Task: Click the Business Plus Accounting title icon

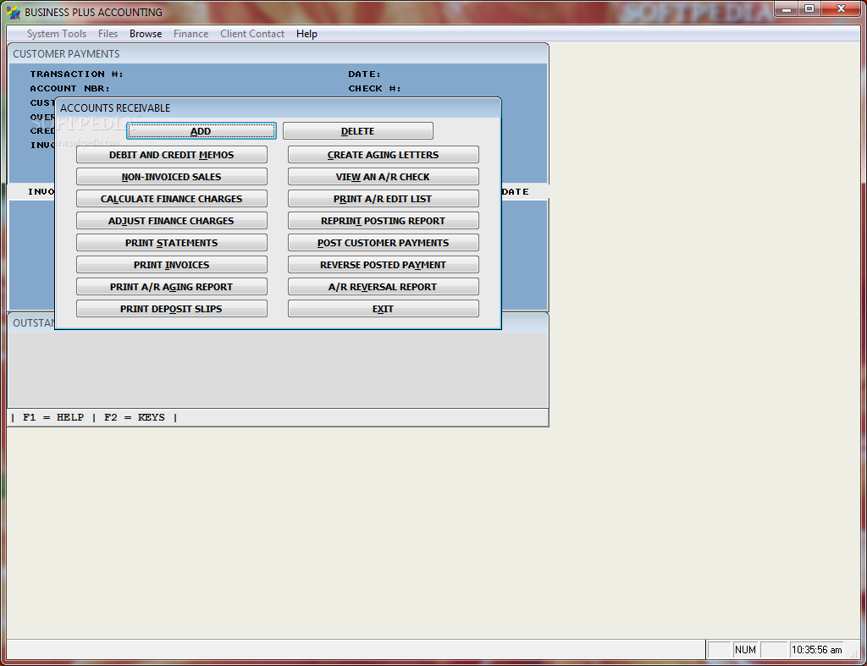Action: pos(14,12)
